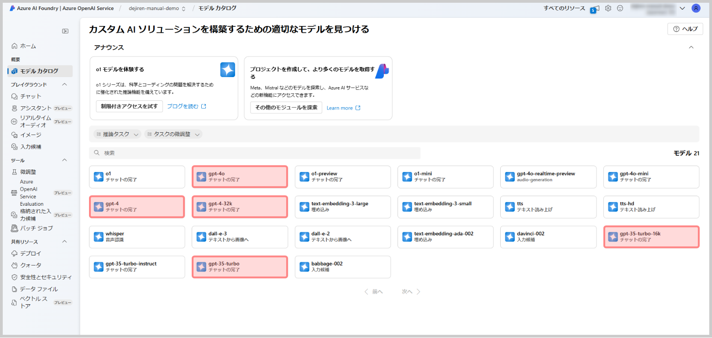Click the text-embedding-3-small icon
This screenshot has height=338, width=712.
tap(407, 207)
